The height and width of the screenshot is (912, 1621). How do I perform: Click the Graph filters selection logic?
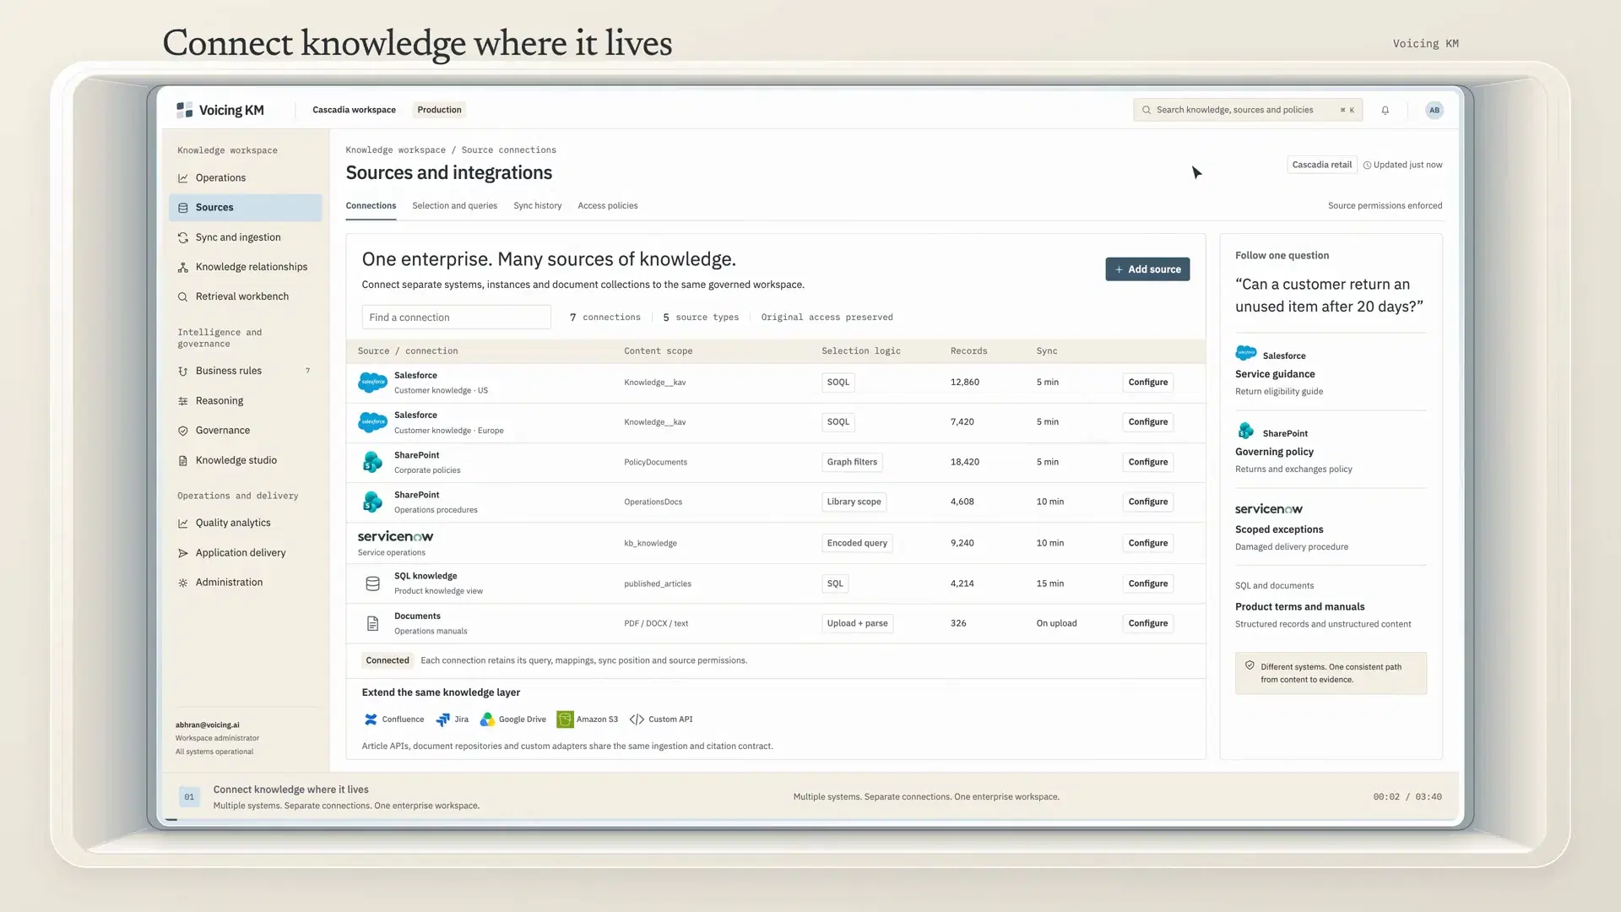pyautogui.click(x=852, y=462)
